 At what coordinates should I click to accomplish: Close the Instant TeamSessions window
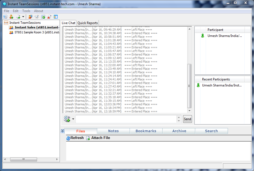pos(245,3)
